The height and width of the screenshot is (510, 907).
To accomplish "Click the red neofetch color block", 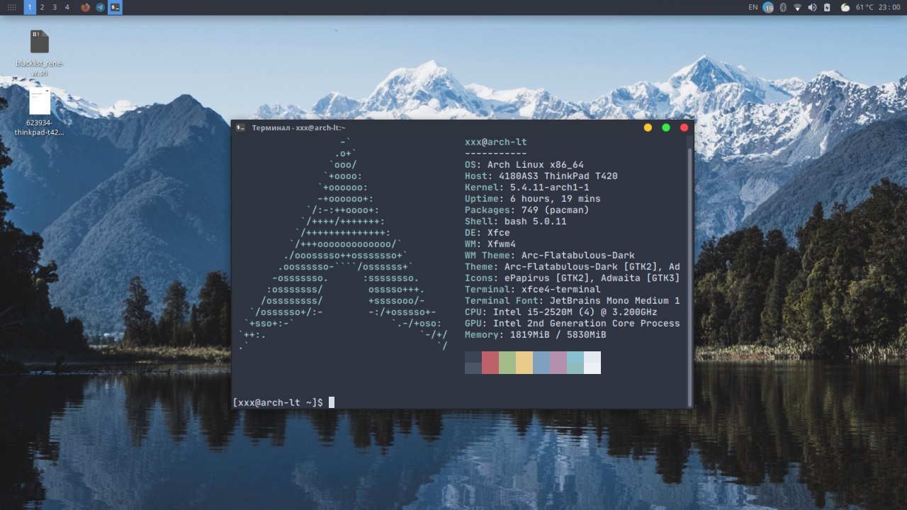I will (490, 363).
